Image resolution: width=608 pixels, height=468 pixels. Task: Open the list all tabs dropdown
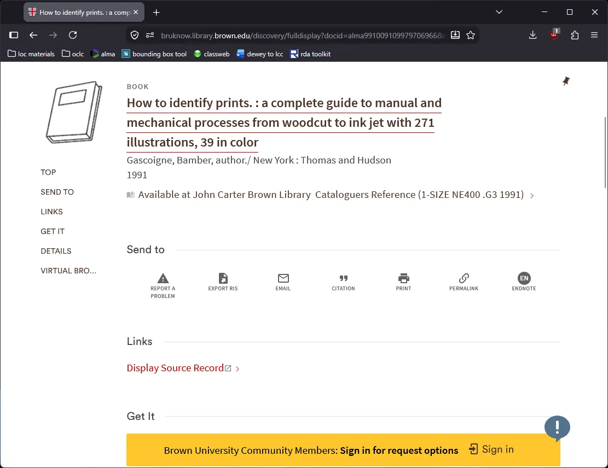point(499,12)
